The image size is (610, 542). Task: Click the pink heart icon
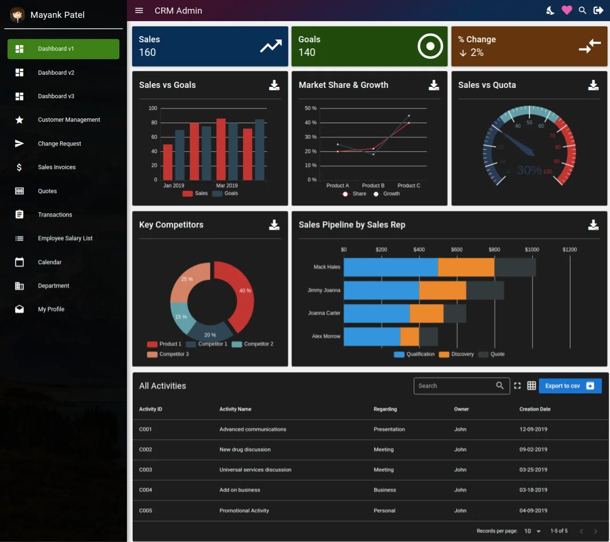(x=567, y=10)
